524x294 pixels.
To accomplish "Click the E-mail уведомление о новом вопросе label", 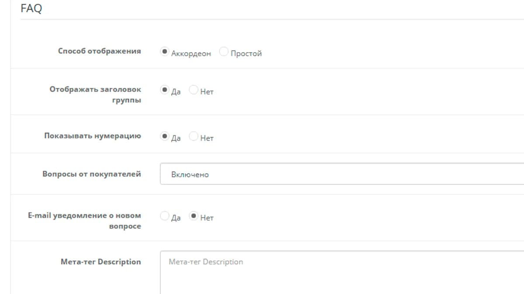I will pos(84,221).
